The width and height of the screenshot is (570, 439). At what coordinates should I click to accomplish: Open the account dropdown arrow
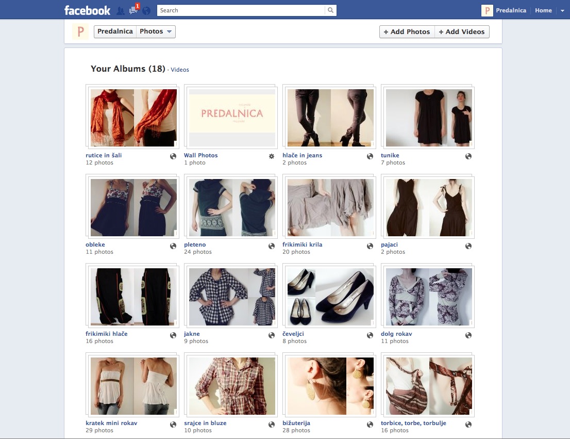point(562,11)
